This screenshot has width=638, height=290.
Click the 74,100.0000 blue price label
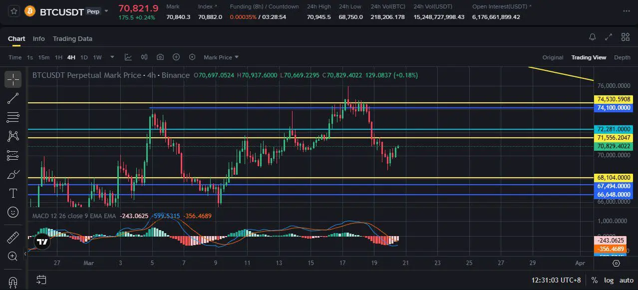(x=614, y=108)
